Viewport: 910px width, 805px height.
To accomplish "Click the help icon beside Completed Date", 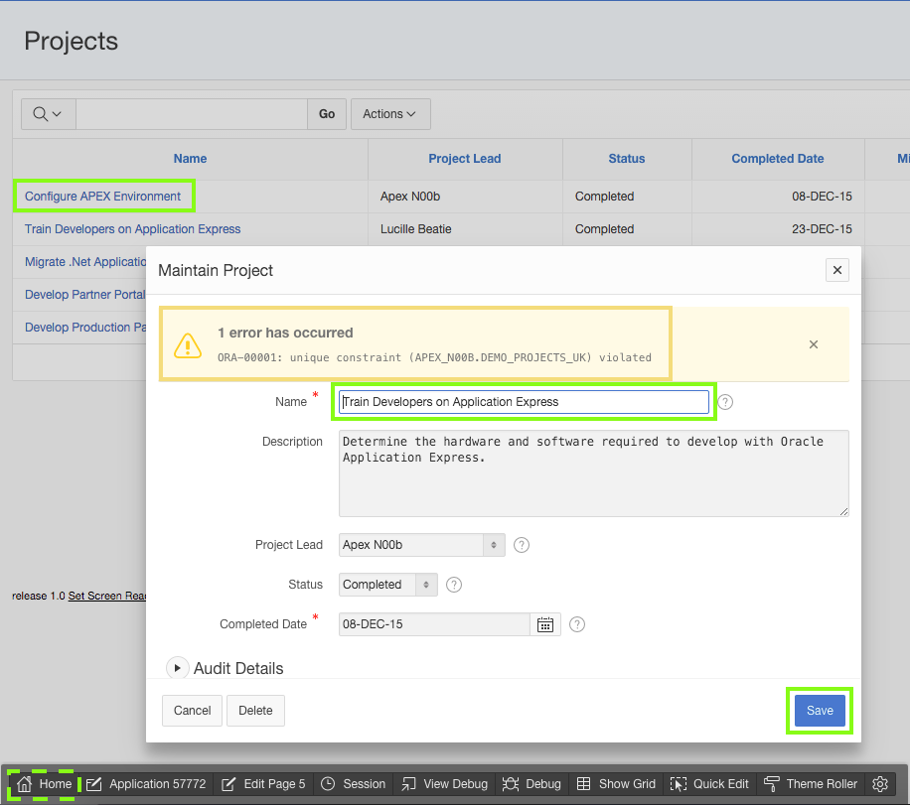I will click(x=577, y=624).
